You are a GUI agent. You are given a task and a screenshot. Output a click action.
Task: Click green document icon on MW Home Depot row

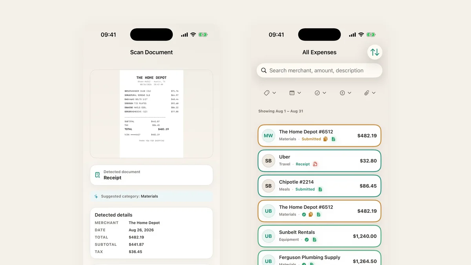[x=333, y=139]
